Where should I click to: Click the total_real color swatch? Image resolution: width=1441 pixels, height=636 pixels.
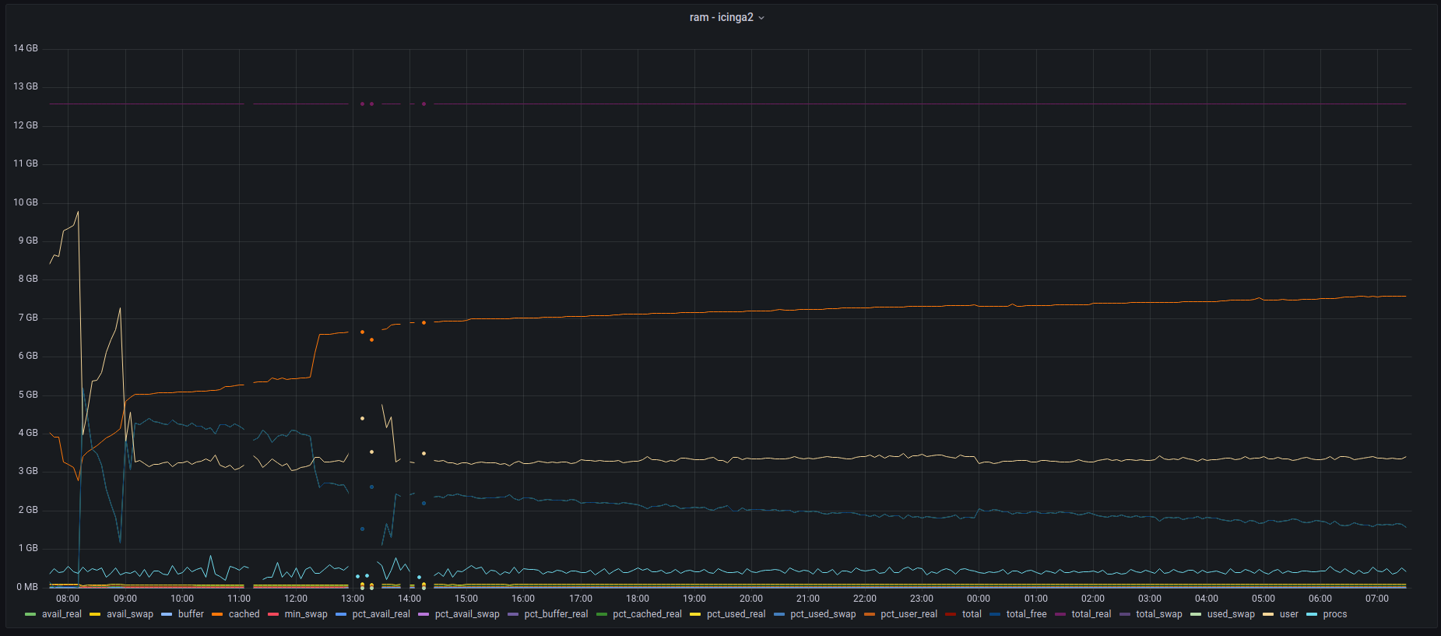1060,614
